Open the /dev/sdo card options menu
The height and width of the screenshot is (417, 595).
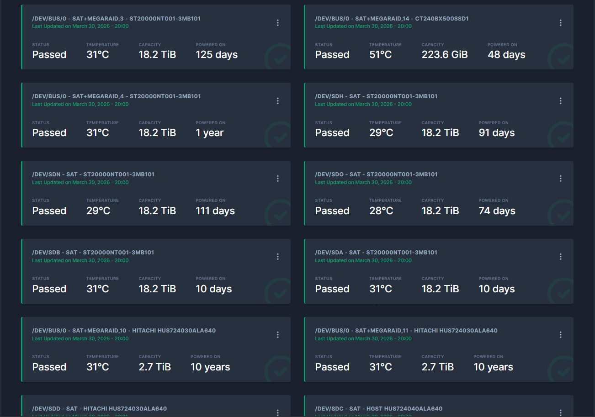(x=560, y=179)
